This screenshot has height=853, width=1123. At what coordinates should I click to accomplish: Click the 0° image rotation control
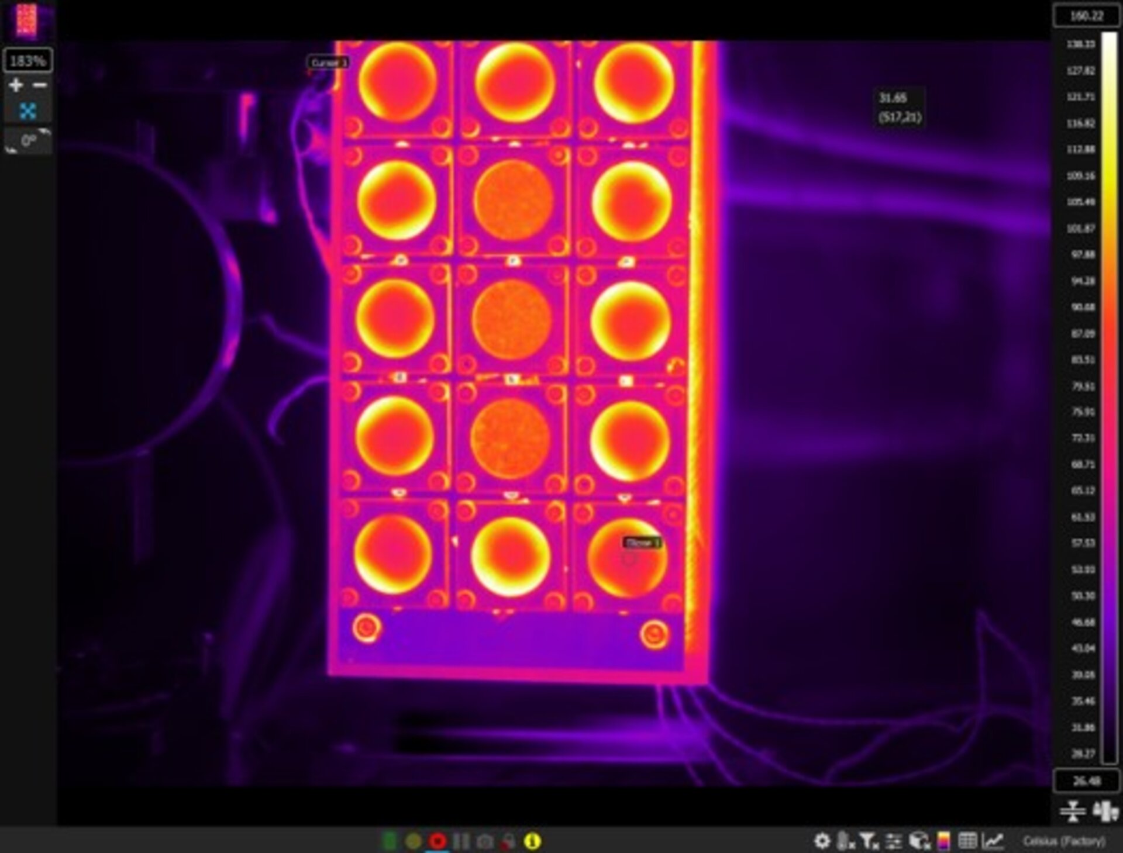coord(28,140)
